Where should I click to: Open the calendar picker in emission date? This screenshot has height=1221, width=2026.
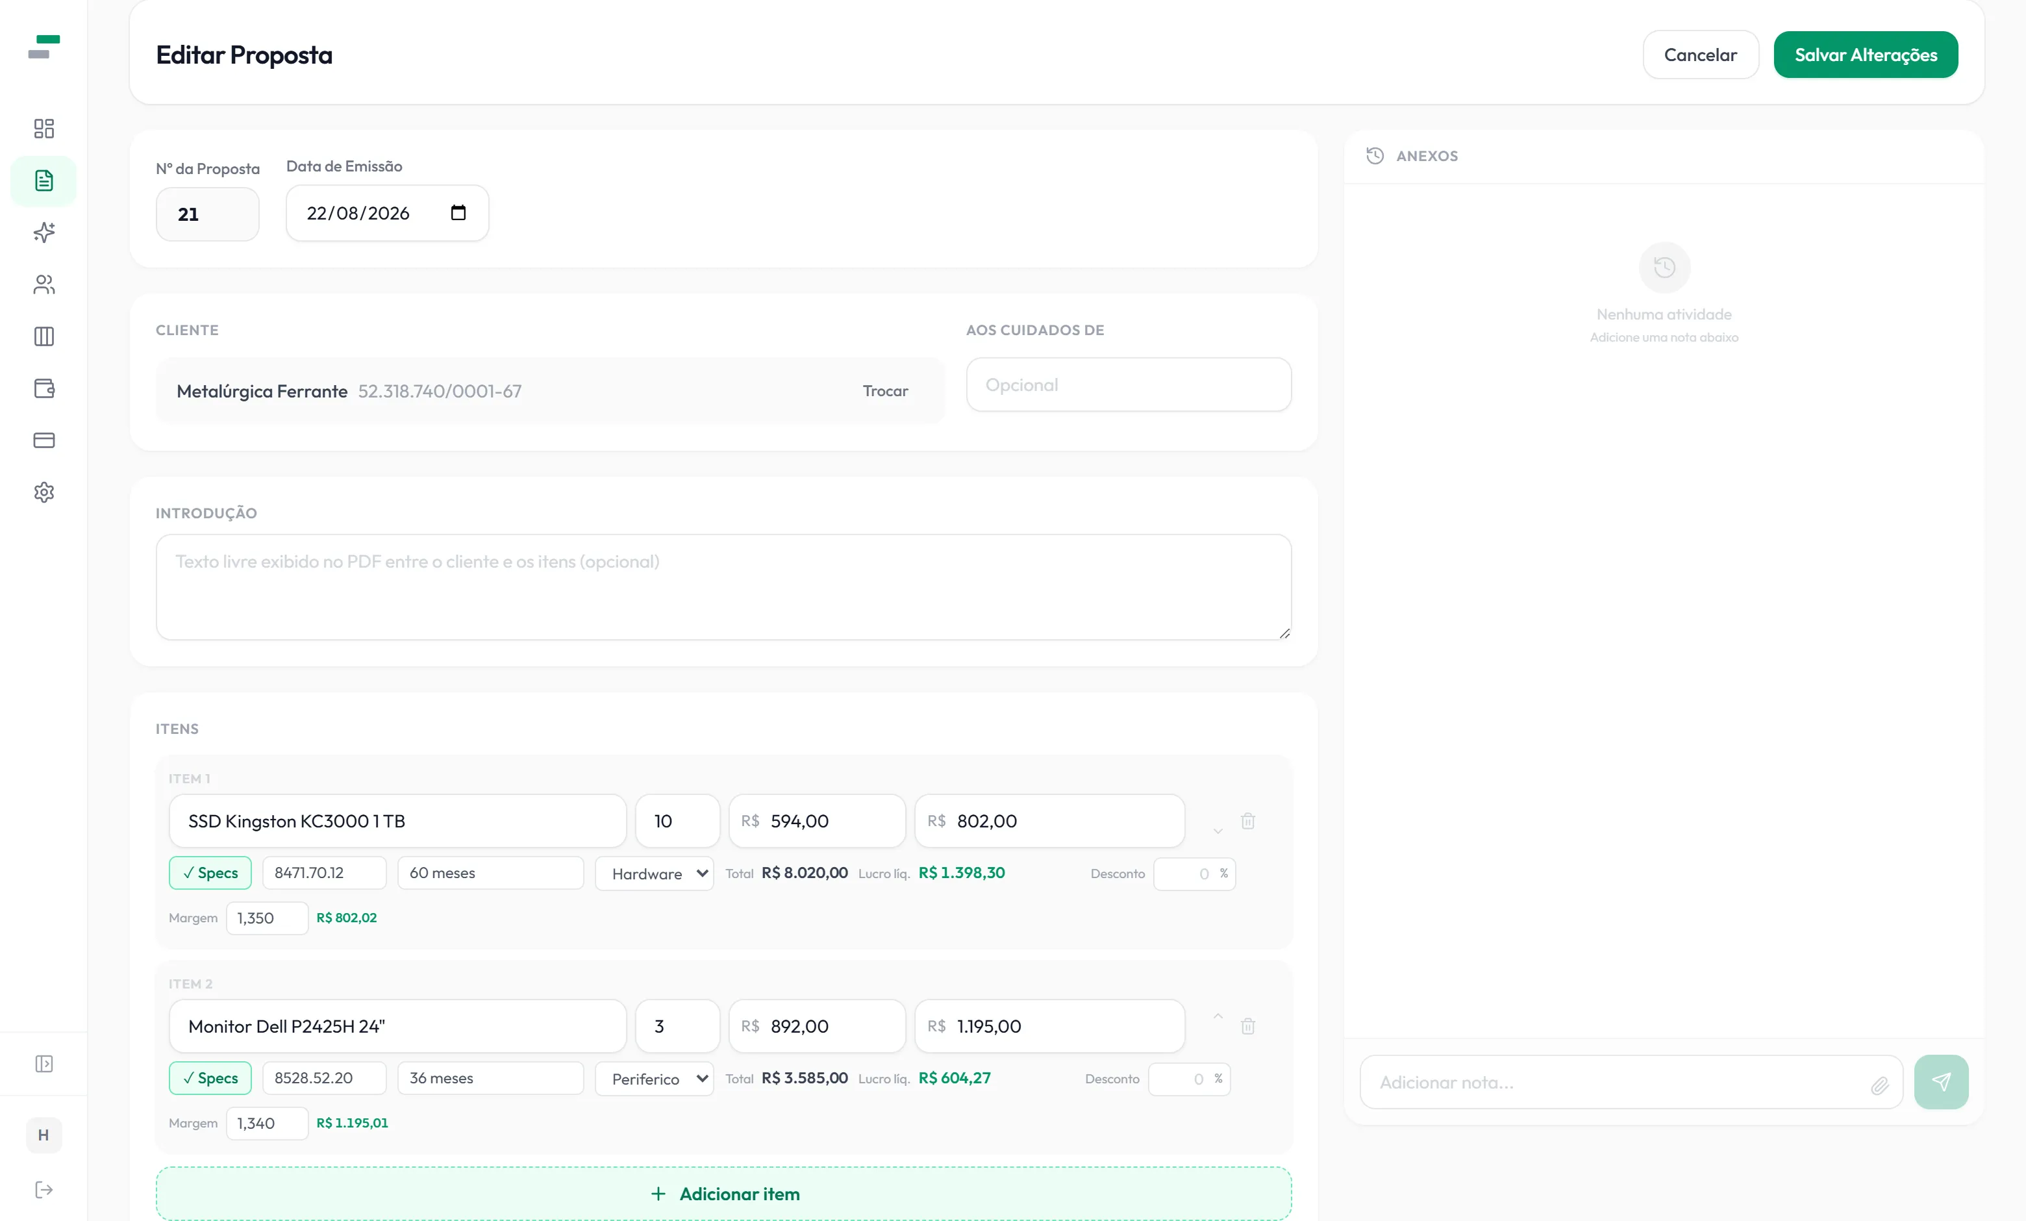point(458,213)
